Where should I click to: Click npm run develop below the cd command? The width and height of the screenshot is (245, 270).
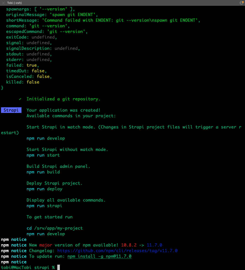(46, 234)
